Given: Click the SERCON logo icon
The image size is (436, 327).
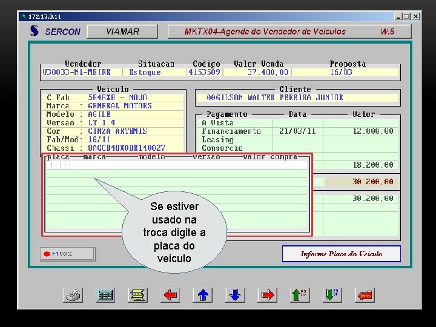Looking at the screenshot, I should click(x=35, y=31).
